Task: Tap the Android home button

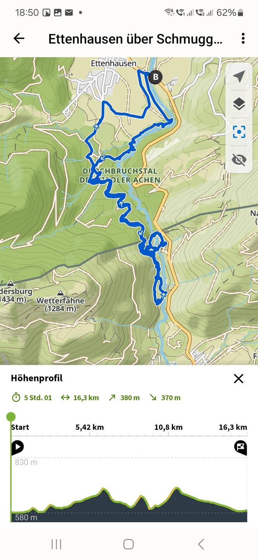Action: [128, 544]
